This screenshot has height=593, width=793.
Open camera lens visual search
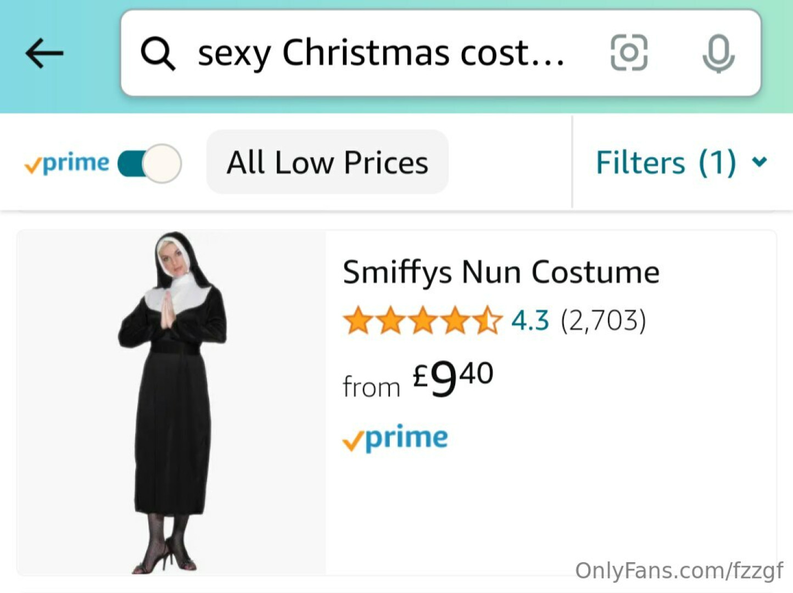click(629, 53)
